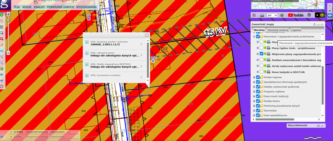Open the Wyznaczanie wysokości result row

click(114, 77)
